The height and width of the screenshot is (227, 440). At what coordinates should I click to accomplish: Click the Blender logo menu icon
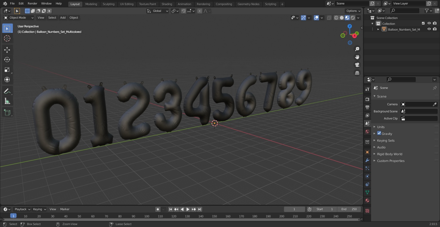click(x=5, y=4)
